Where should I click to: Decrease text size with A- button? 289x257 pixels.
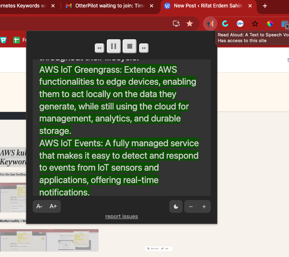tap(39, 207)
